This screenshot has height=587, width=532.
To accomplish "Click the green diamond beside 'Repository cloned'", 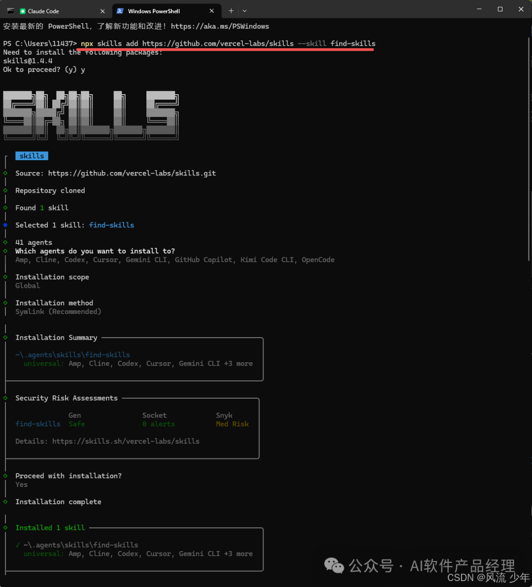I will [x=5, y=190].
